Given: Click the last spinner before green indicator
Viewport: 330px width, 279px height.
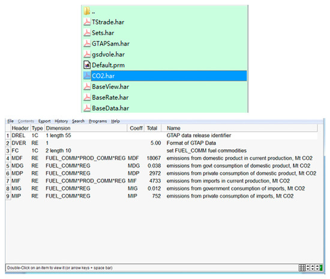Looking at the screenshot, I should pos(317,268).
